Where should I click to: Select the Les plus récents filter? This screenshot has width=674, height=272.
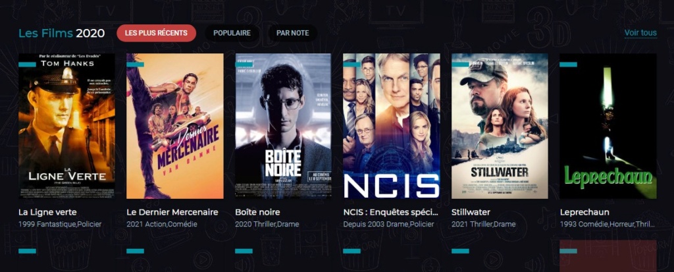click(156, 33)
